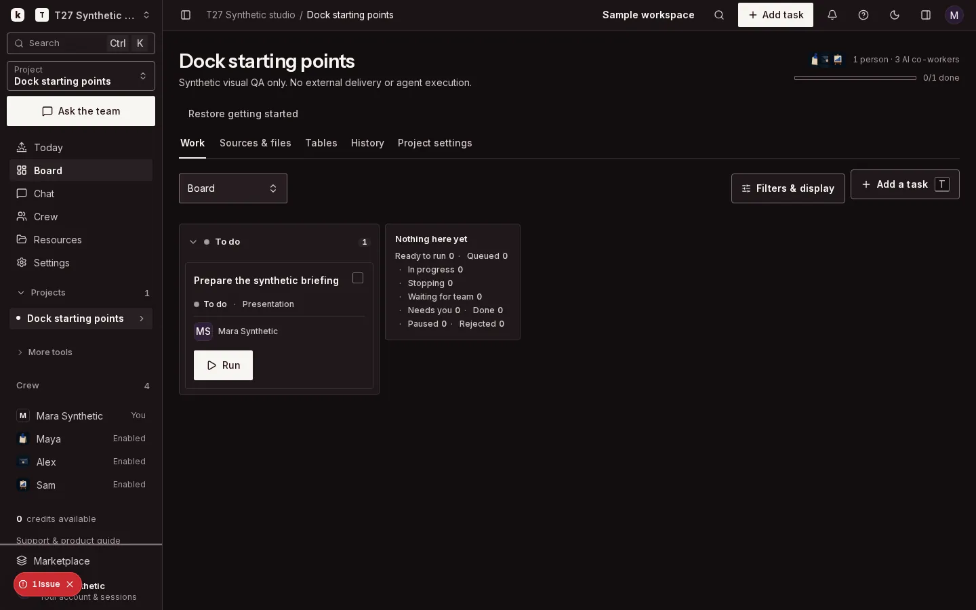The width and height of the screenshot is (976, 610).
Task: Click the 0/1 done progress bar
Action: pyautogui.click(x=855, y=78)
